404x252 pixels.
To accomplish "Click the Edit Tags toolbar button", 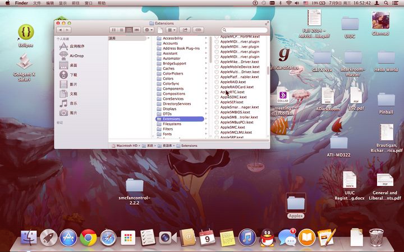I will (198, 30).
